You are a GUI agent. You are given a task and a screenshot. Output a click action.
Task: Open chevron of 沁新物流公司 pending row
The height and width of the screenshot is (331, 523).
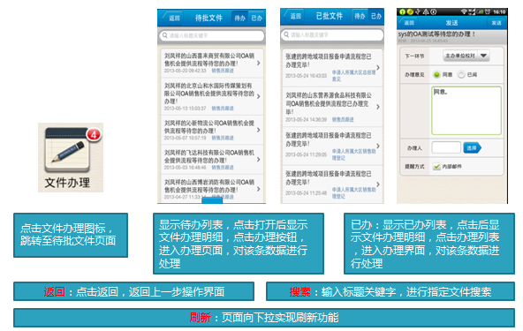click(x=259, y=130)
